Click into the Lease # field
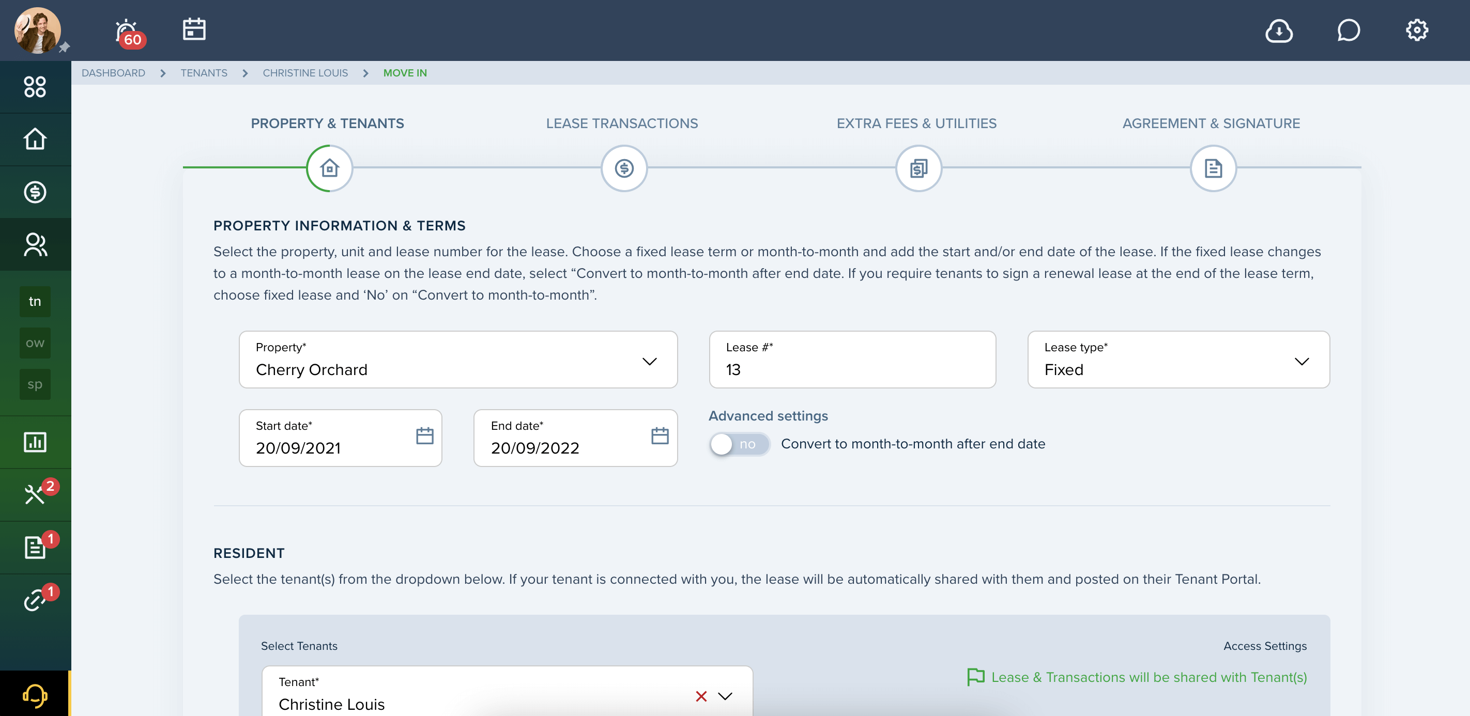Viewport: 1470px width, 716px height. 852,360
